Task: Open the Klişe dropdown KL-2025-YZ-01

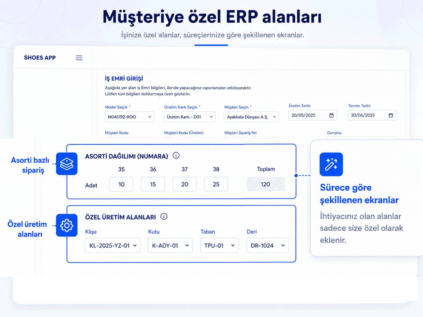Action: [x=113, y=245]
